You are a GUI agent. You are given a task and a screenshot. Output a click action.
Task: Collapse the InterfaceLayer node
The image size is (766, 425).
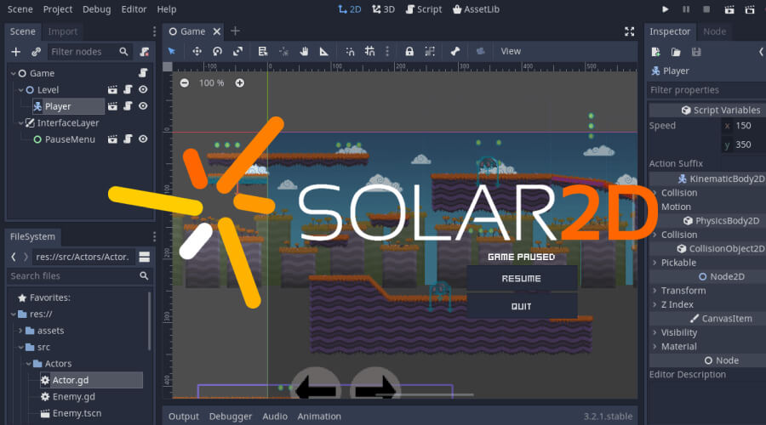tap(21, 123)
